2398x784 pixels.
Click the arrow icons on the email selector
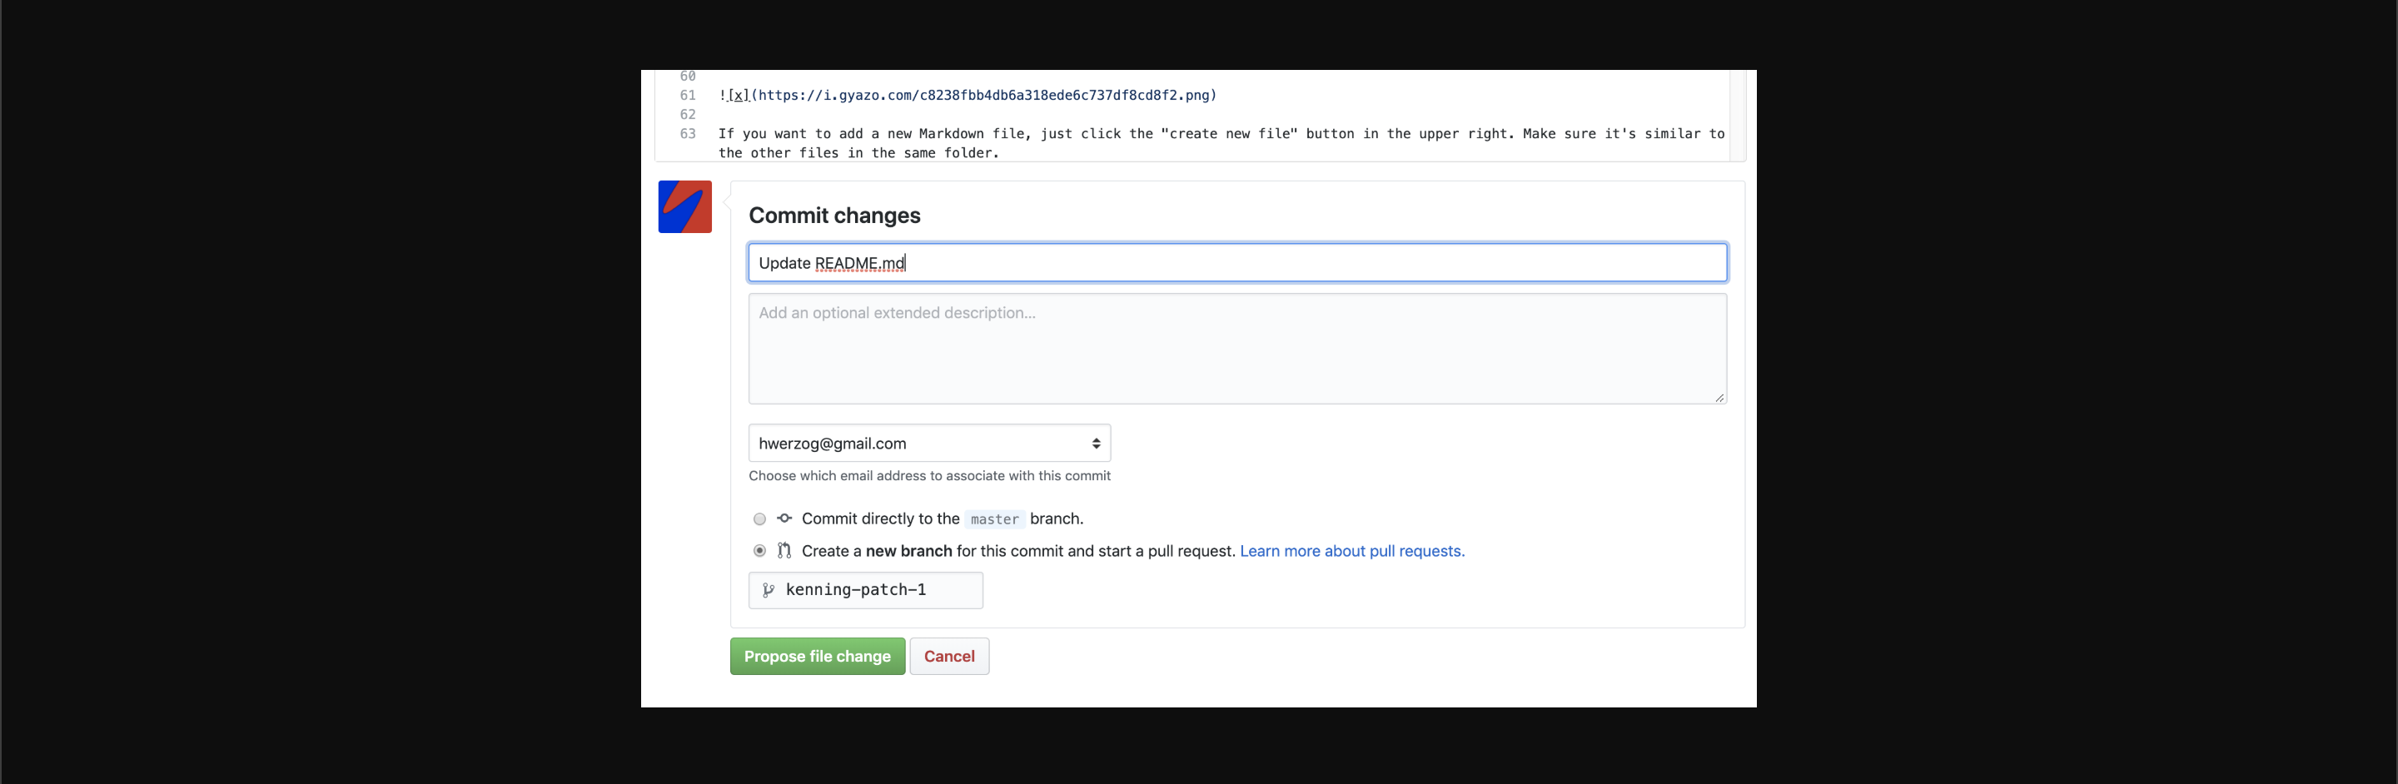point(1096,443)
